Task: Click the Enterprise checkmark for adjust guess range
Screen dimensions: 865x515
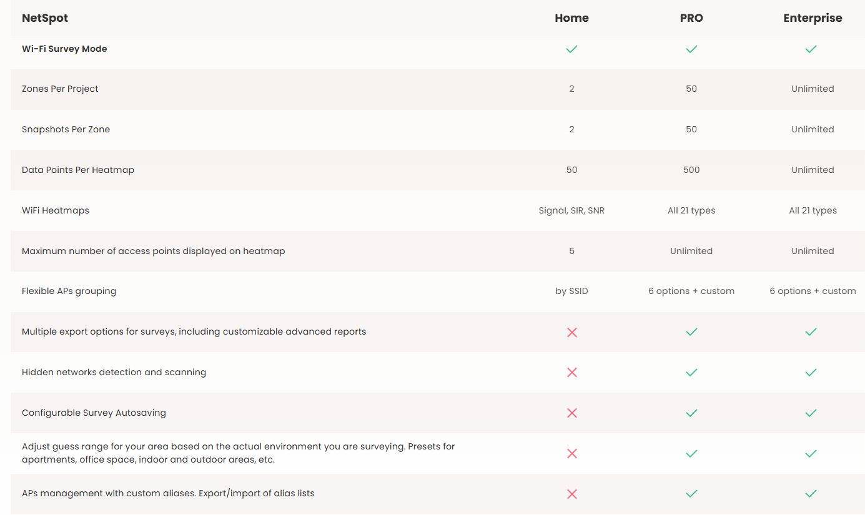Action: 811,454
